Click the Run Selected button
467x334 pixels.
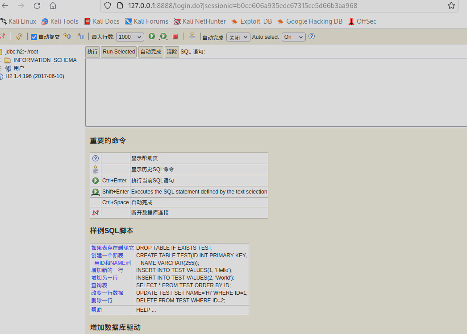(118, 52)
